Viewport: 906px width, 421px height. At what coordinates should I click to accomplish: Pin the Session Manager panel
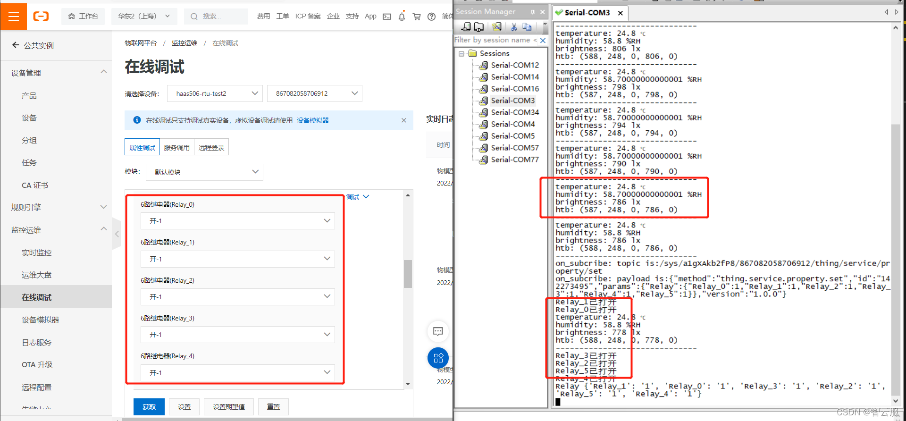coord(533,12)
